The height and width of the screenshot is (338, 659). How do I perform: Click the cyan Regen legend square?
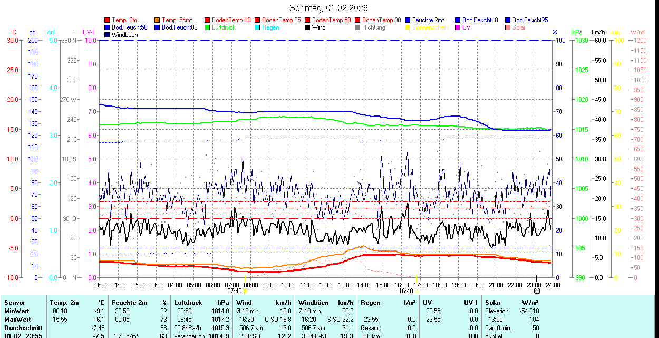pos(258,27)
